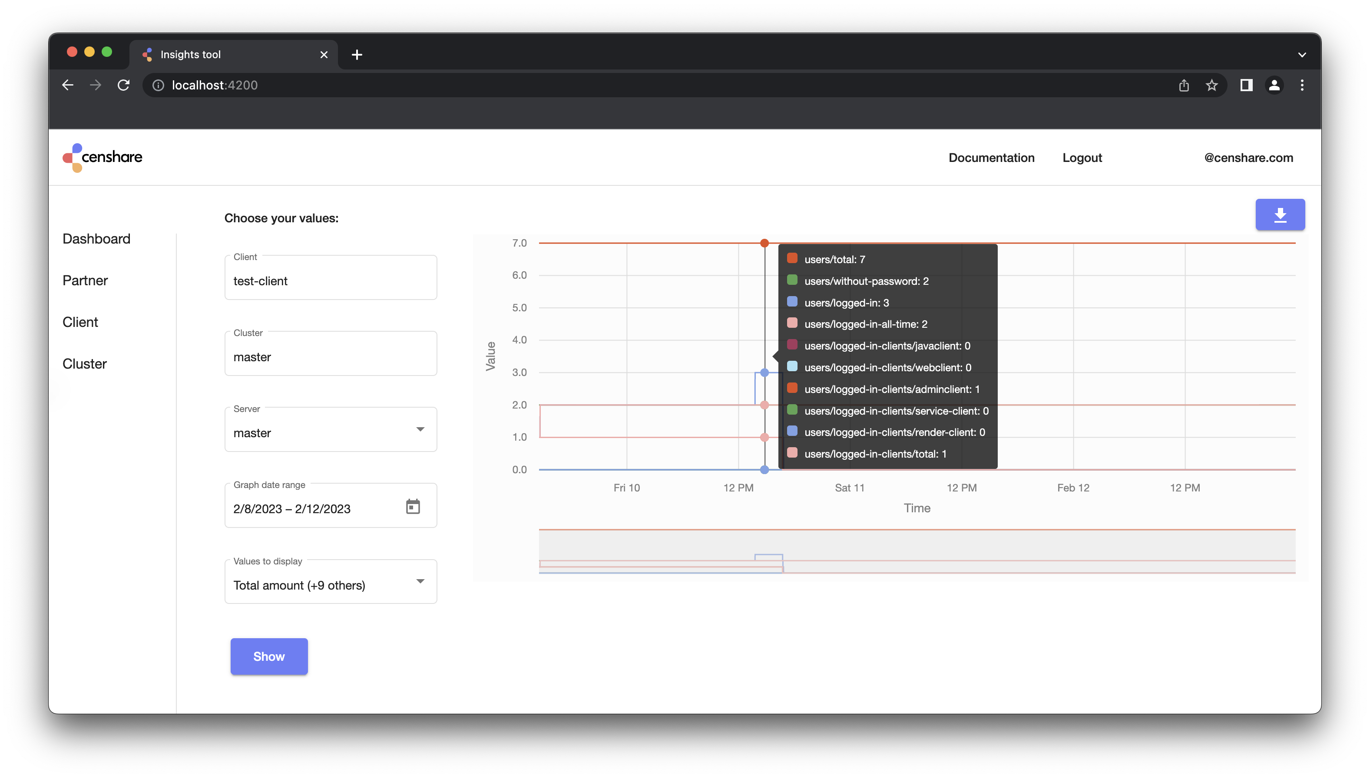Click the browser reload icon
This screenshot has height=778, width=1370.
point(123,85)
